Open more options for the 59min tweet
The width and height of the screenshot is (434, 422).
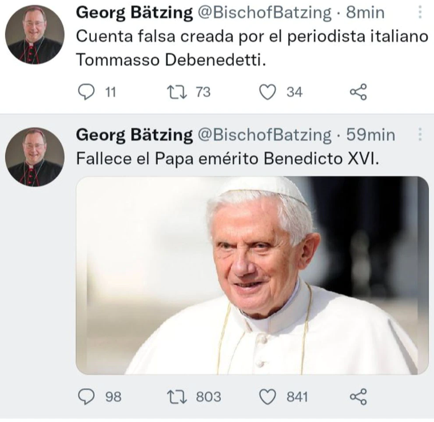pos(420,135)
